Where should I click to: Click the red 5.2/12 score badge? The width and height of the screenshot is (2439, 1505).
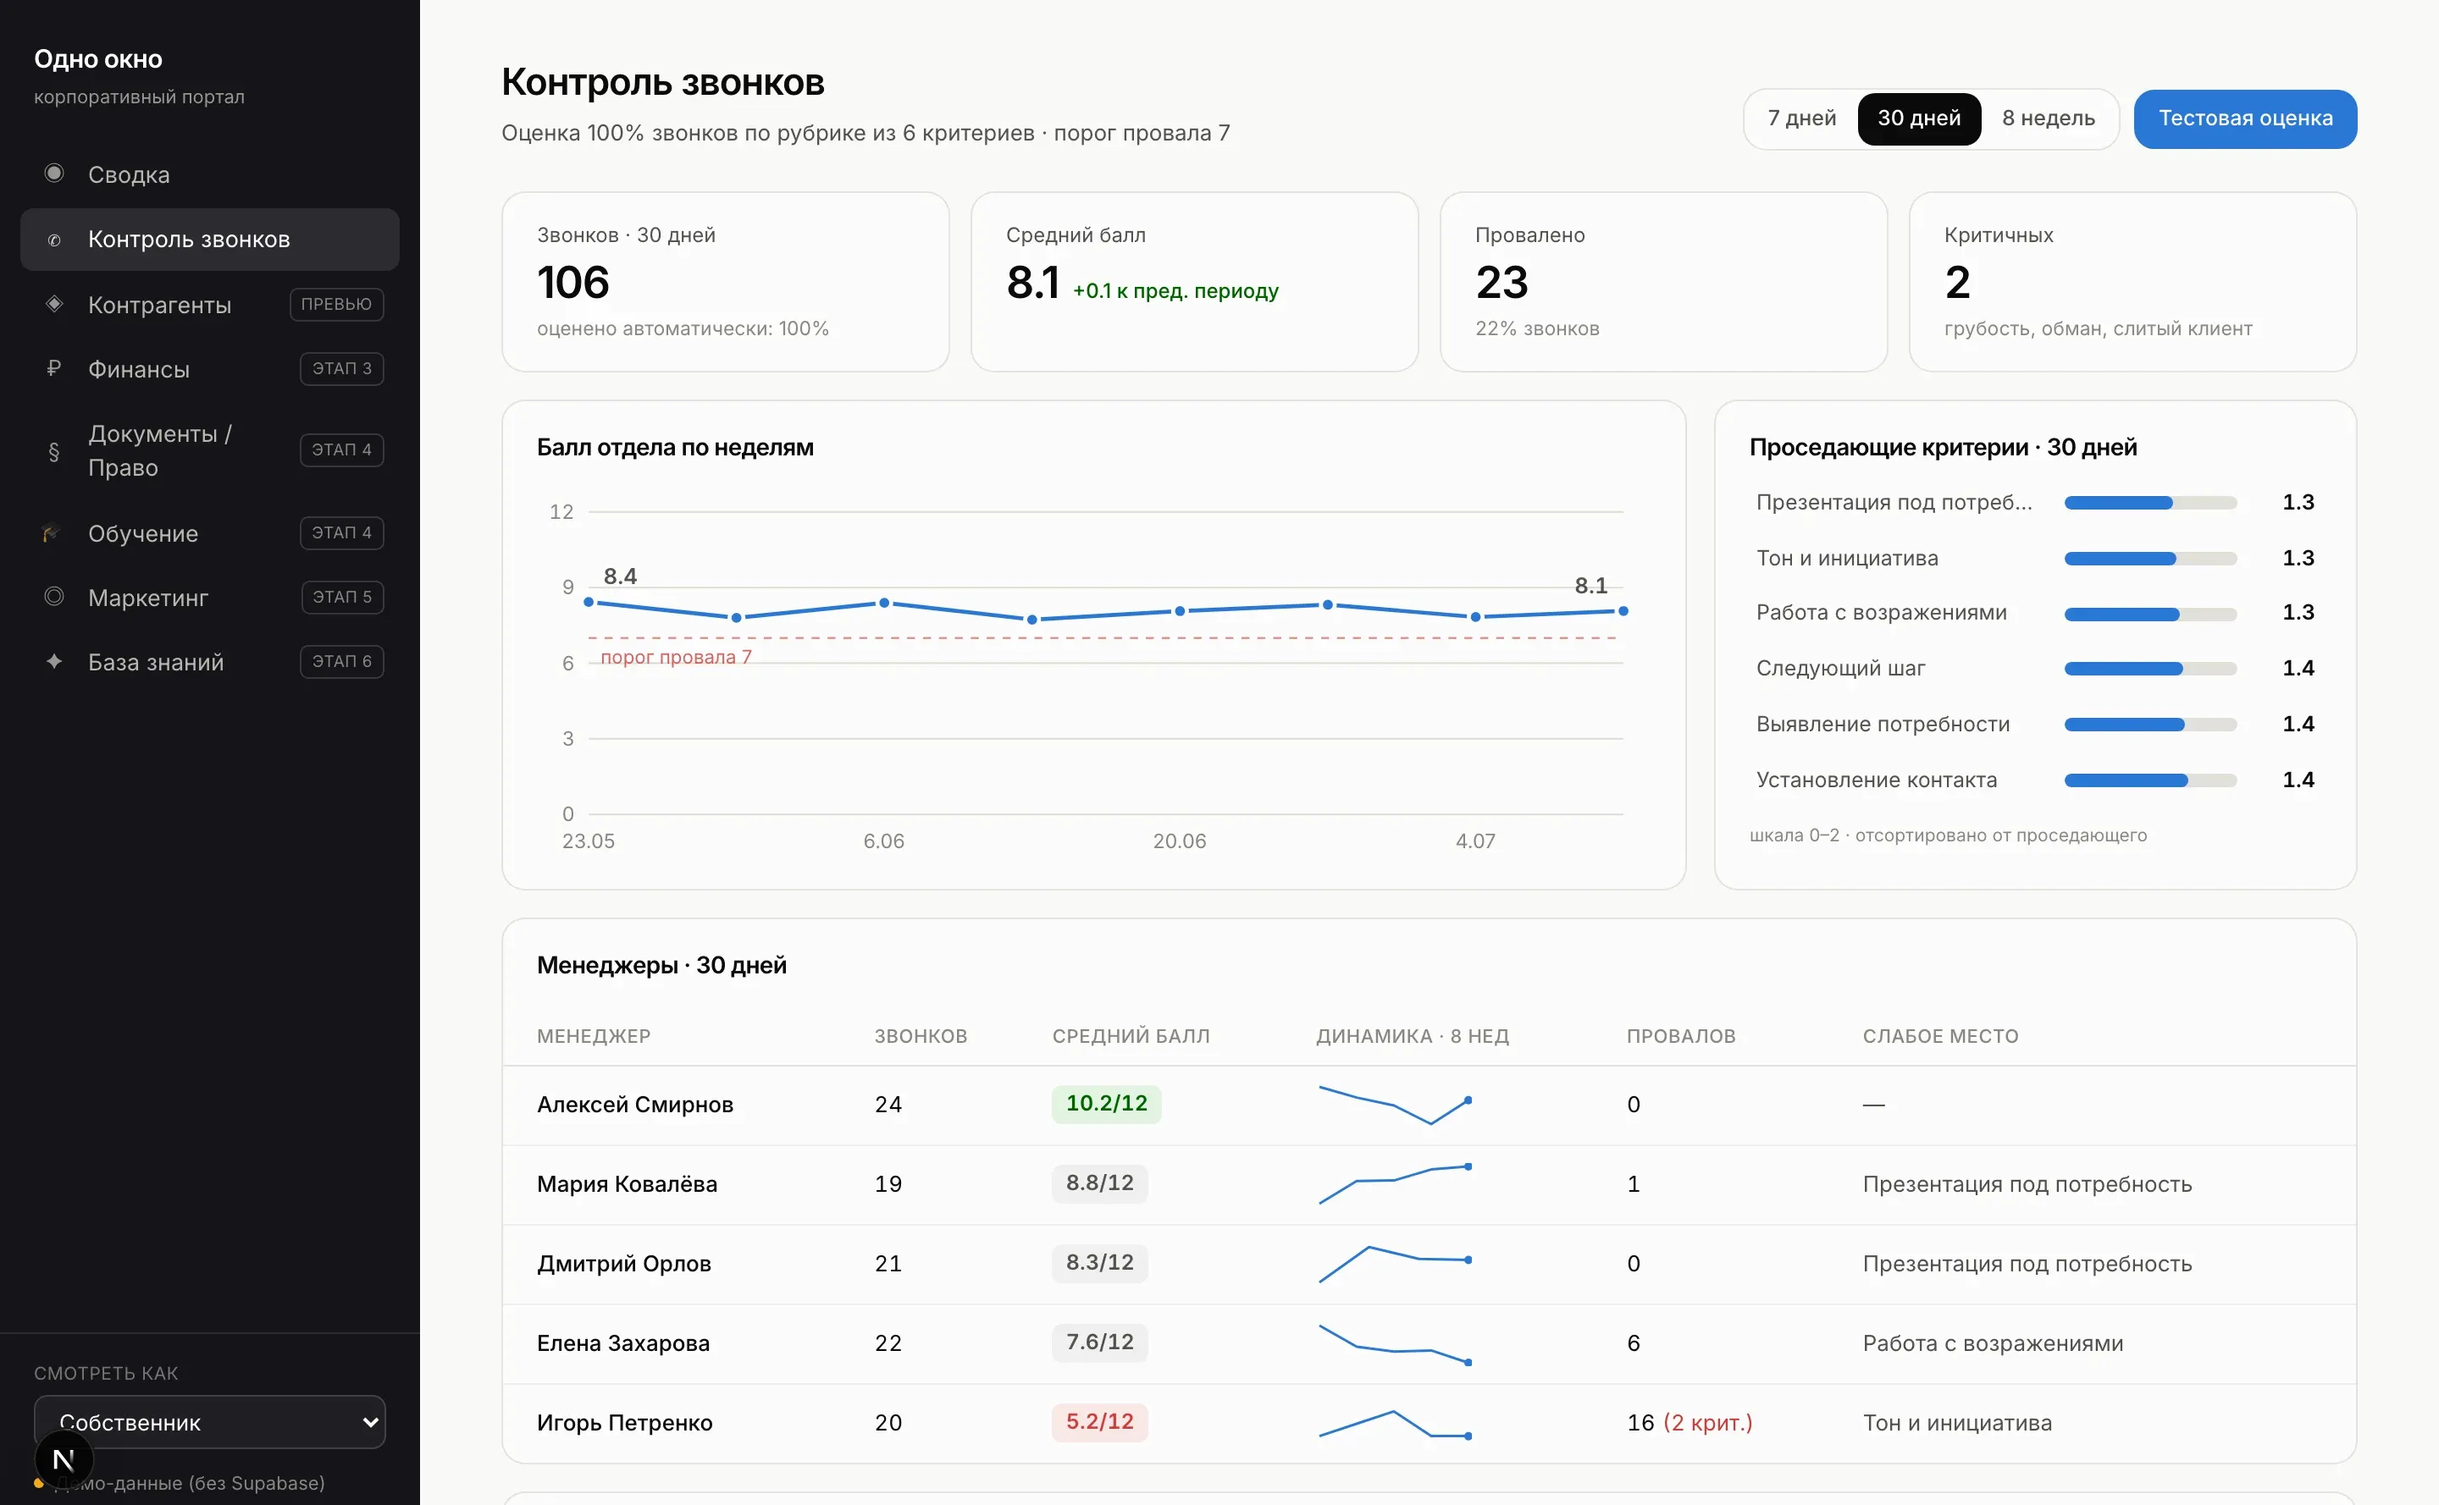point(1099,1422)
